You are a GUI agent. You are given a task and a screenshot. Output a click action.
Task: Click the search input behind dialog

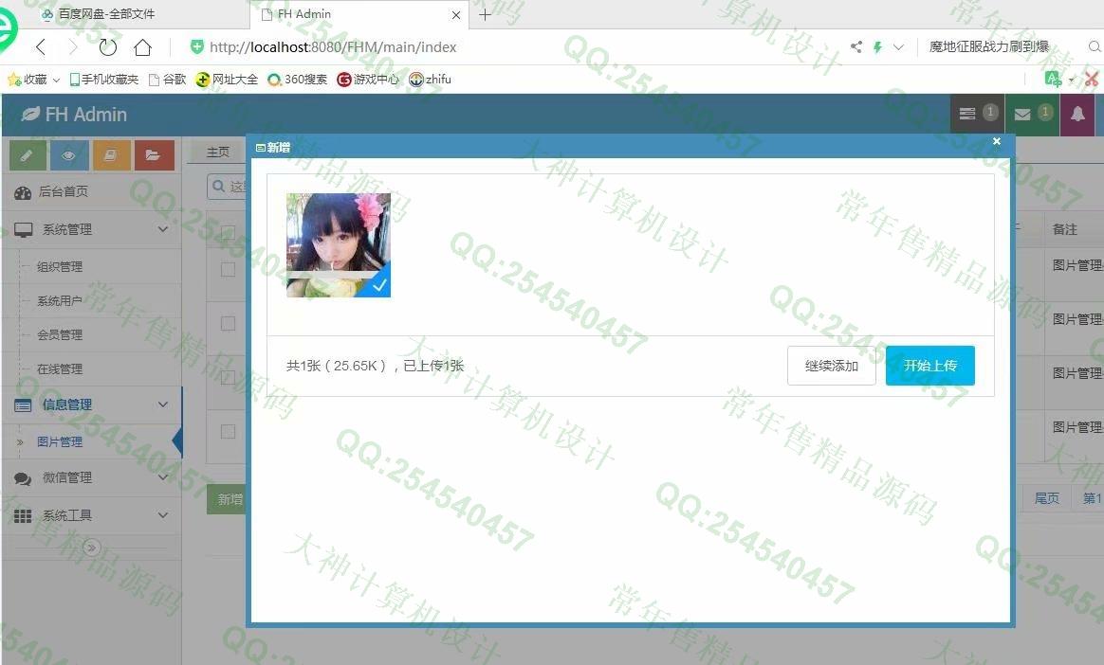tap(229, 187)
